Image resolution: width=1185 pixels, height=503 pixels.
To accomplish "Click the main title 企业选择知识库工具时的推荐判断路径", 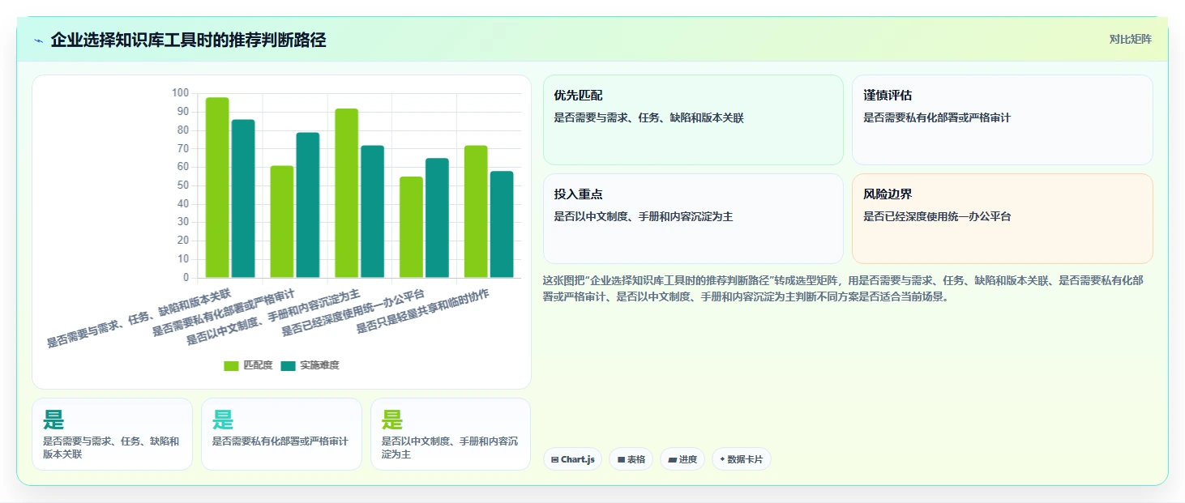I will coord(188,40).
